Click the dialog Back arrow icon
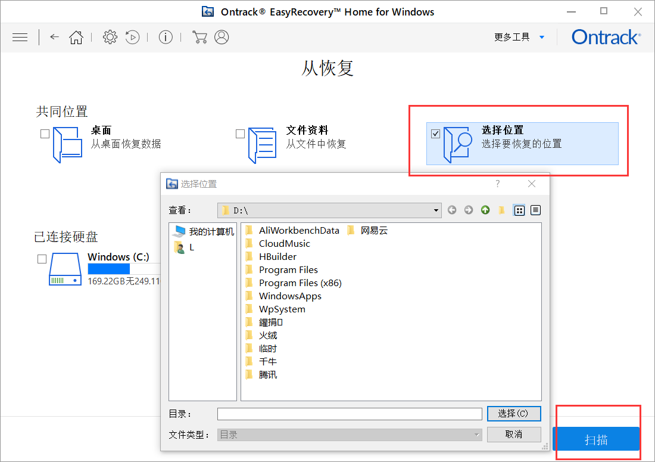 point(452,210)
